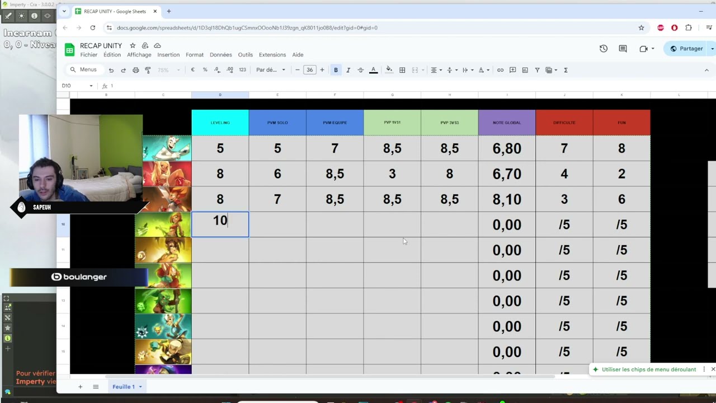The height and width of the screenshot is (403, 716).
Task: Open the Aide menu
Action: tap(298, 55)
